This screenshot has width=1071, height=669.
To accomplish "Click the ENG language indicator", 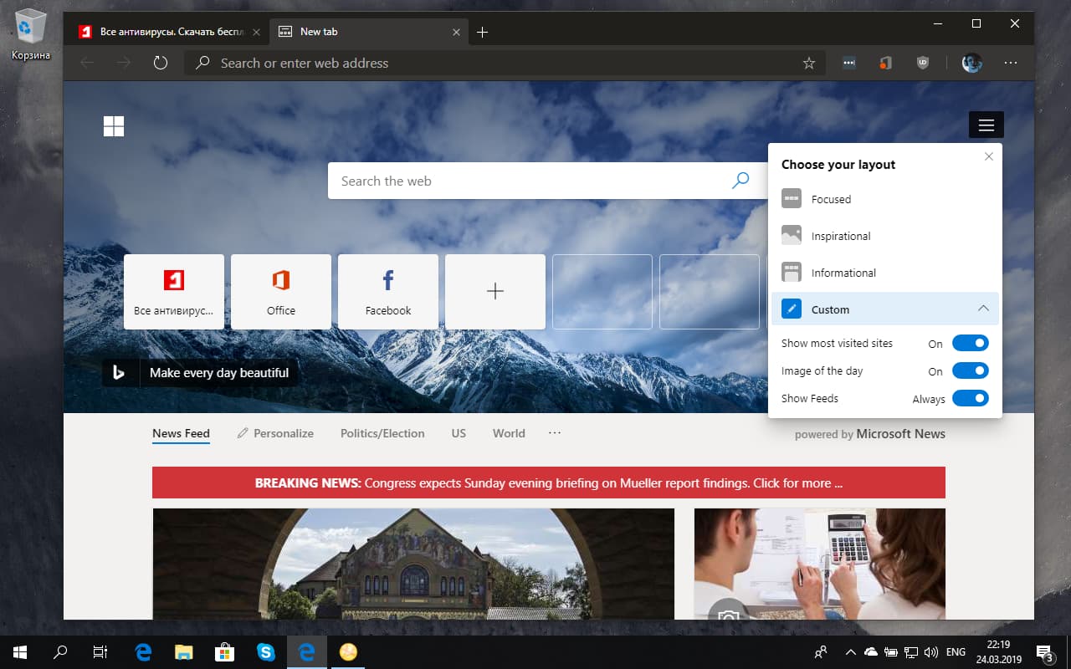I will tap(956, 652).
